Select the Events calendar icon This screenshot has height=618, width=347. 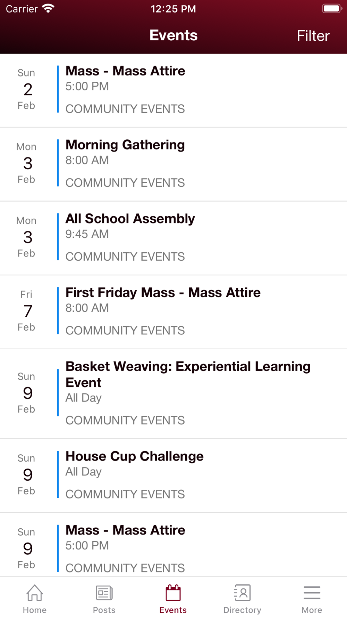pos(173,593)
